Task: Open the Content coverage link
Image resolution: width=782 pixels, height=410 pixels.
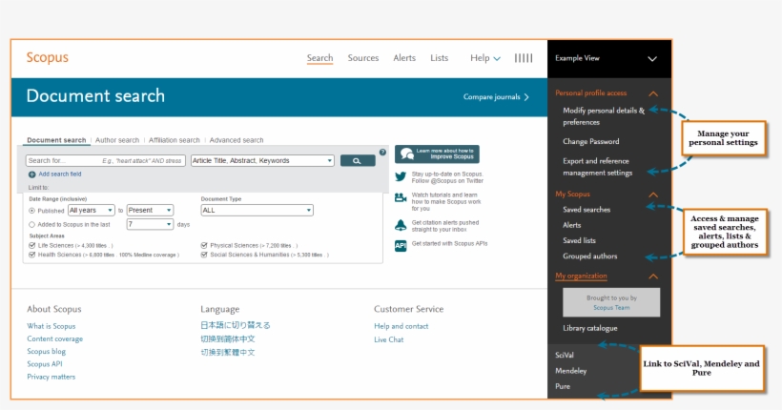Action: (55, 338)
